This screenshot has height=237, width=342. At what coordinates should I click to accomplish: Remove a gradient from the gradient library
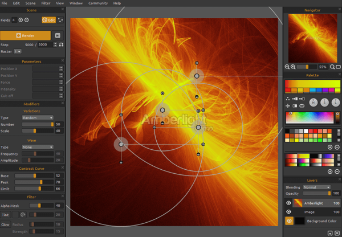(x=337, y=171)
